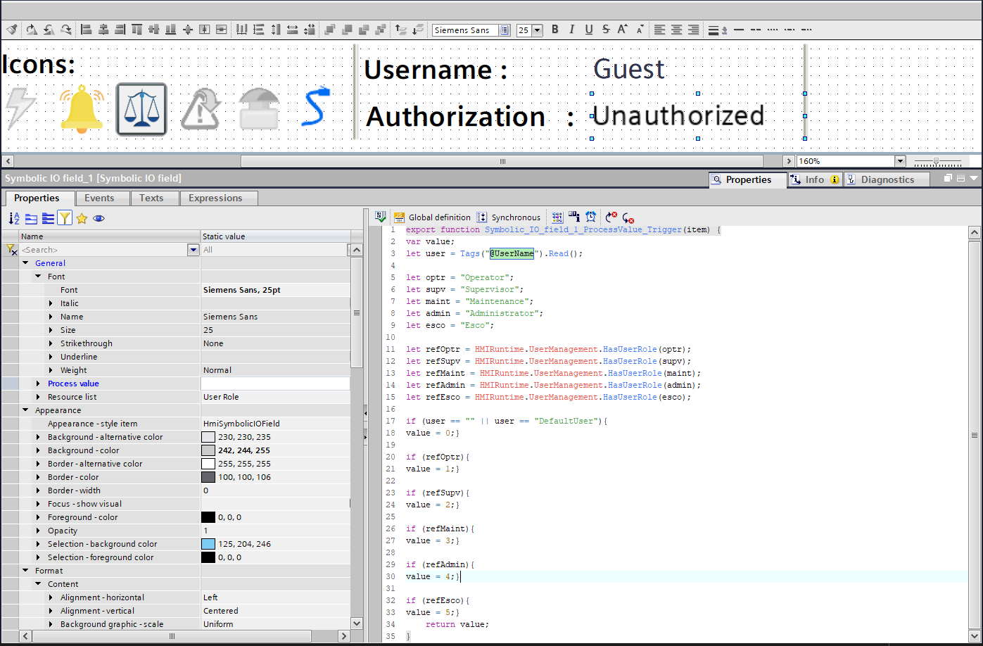The image size is (983, 646).
Task: Click the alphabetical sort icon in properties
Action: (14, 219)
